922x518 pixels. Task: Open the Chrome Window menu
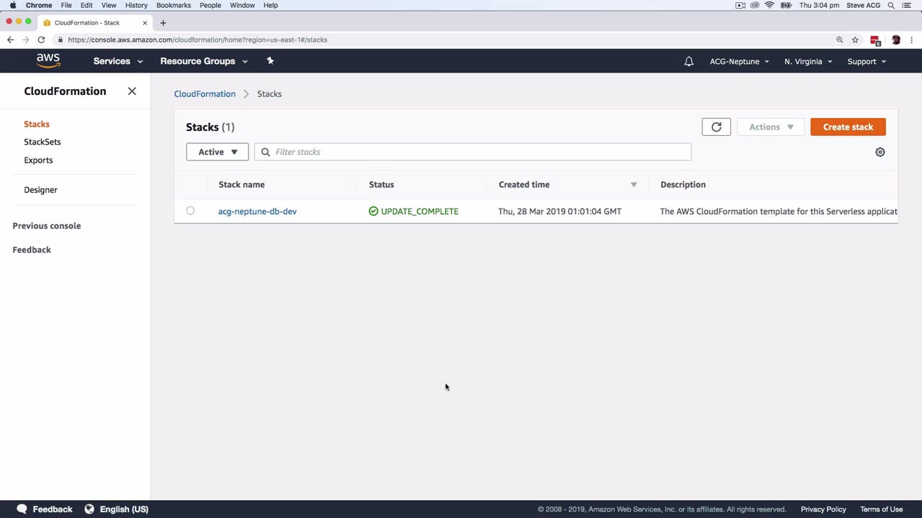(242, 5)
